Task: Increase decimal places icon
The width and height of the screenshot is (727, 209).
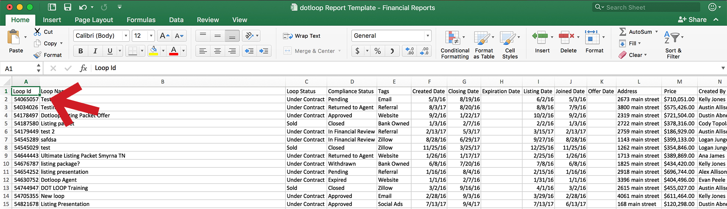Action: click(x=410, y=51)
